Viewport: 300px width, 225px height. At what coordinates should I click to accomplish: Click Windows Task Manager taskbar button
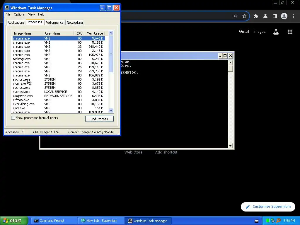(148, 221)
